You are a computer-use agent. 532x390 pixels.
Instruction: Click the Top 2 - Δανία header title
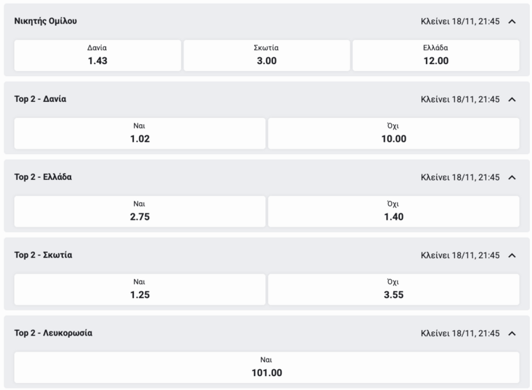click(40, 99)
